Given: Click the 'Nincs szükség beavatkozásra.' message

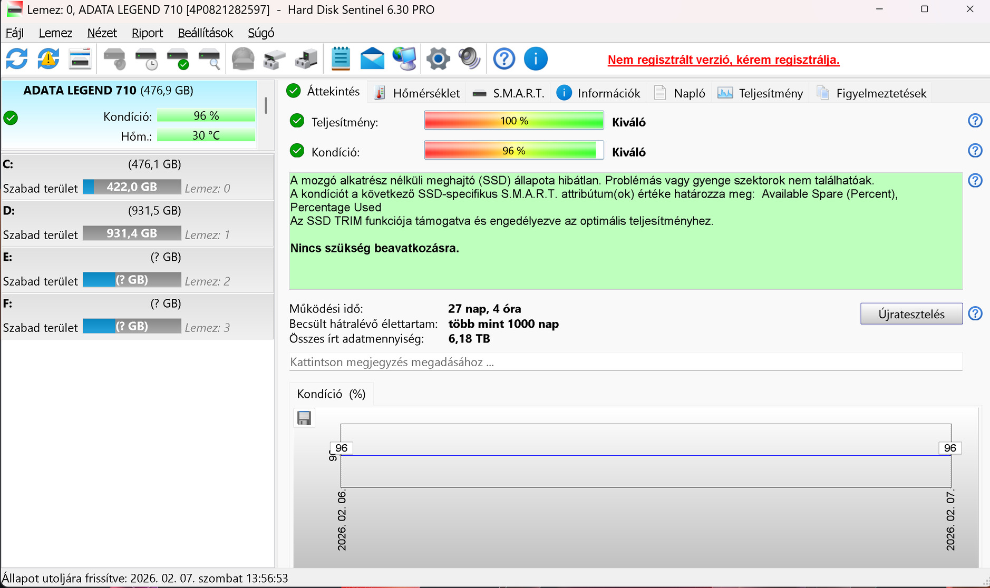Looking at the screenshot, I should pos(374,248).
